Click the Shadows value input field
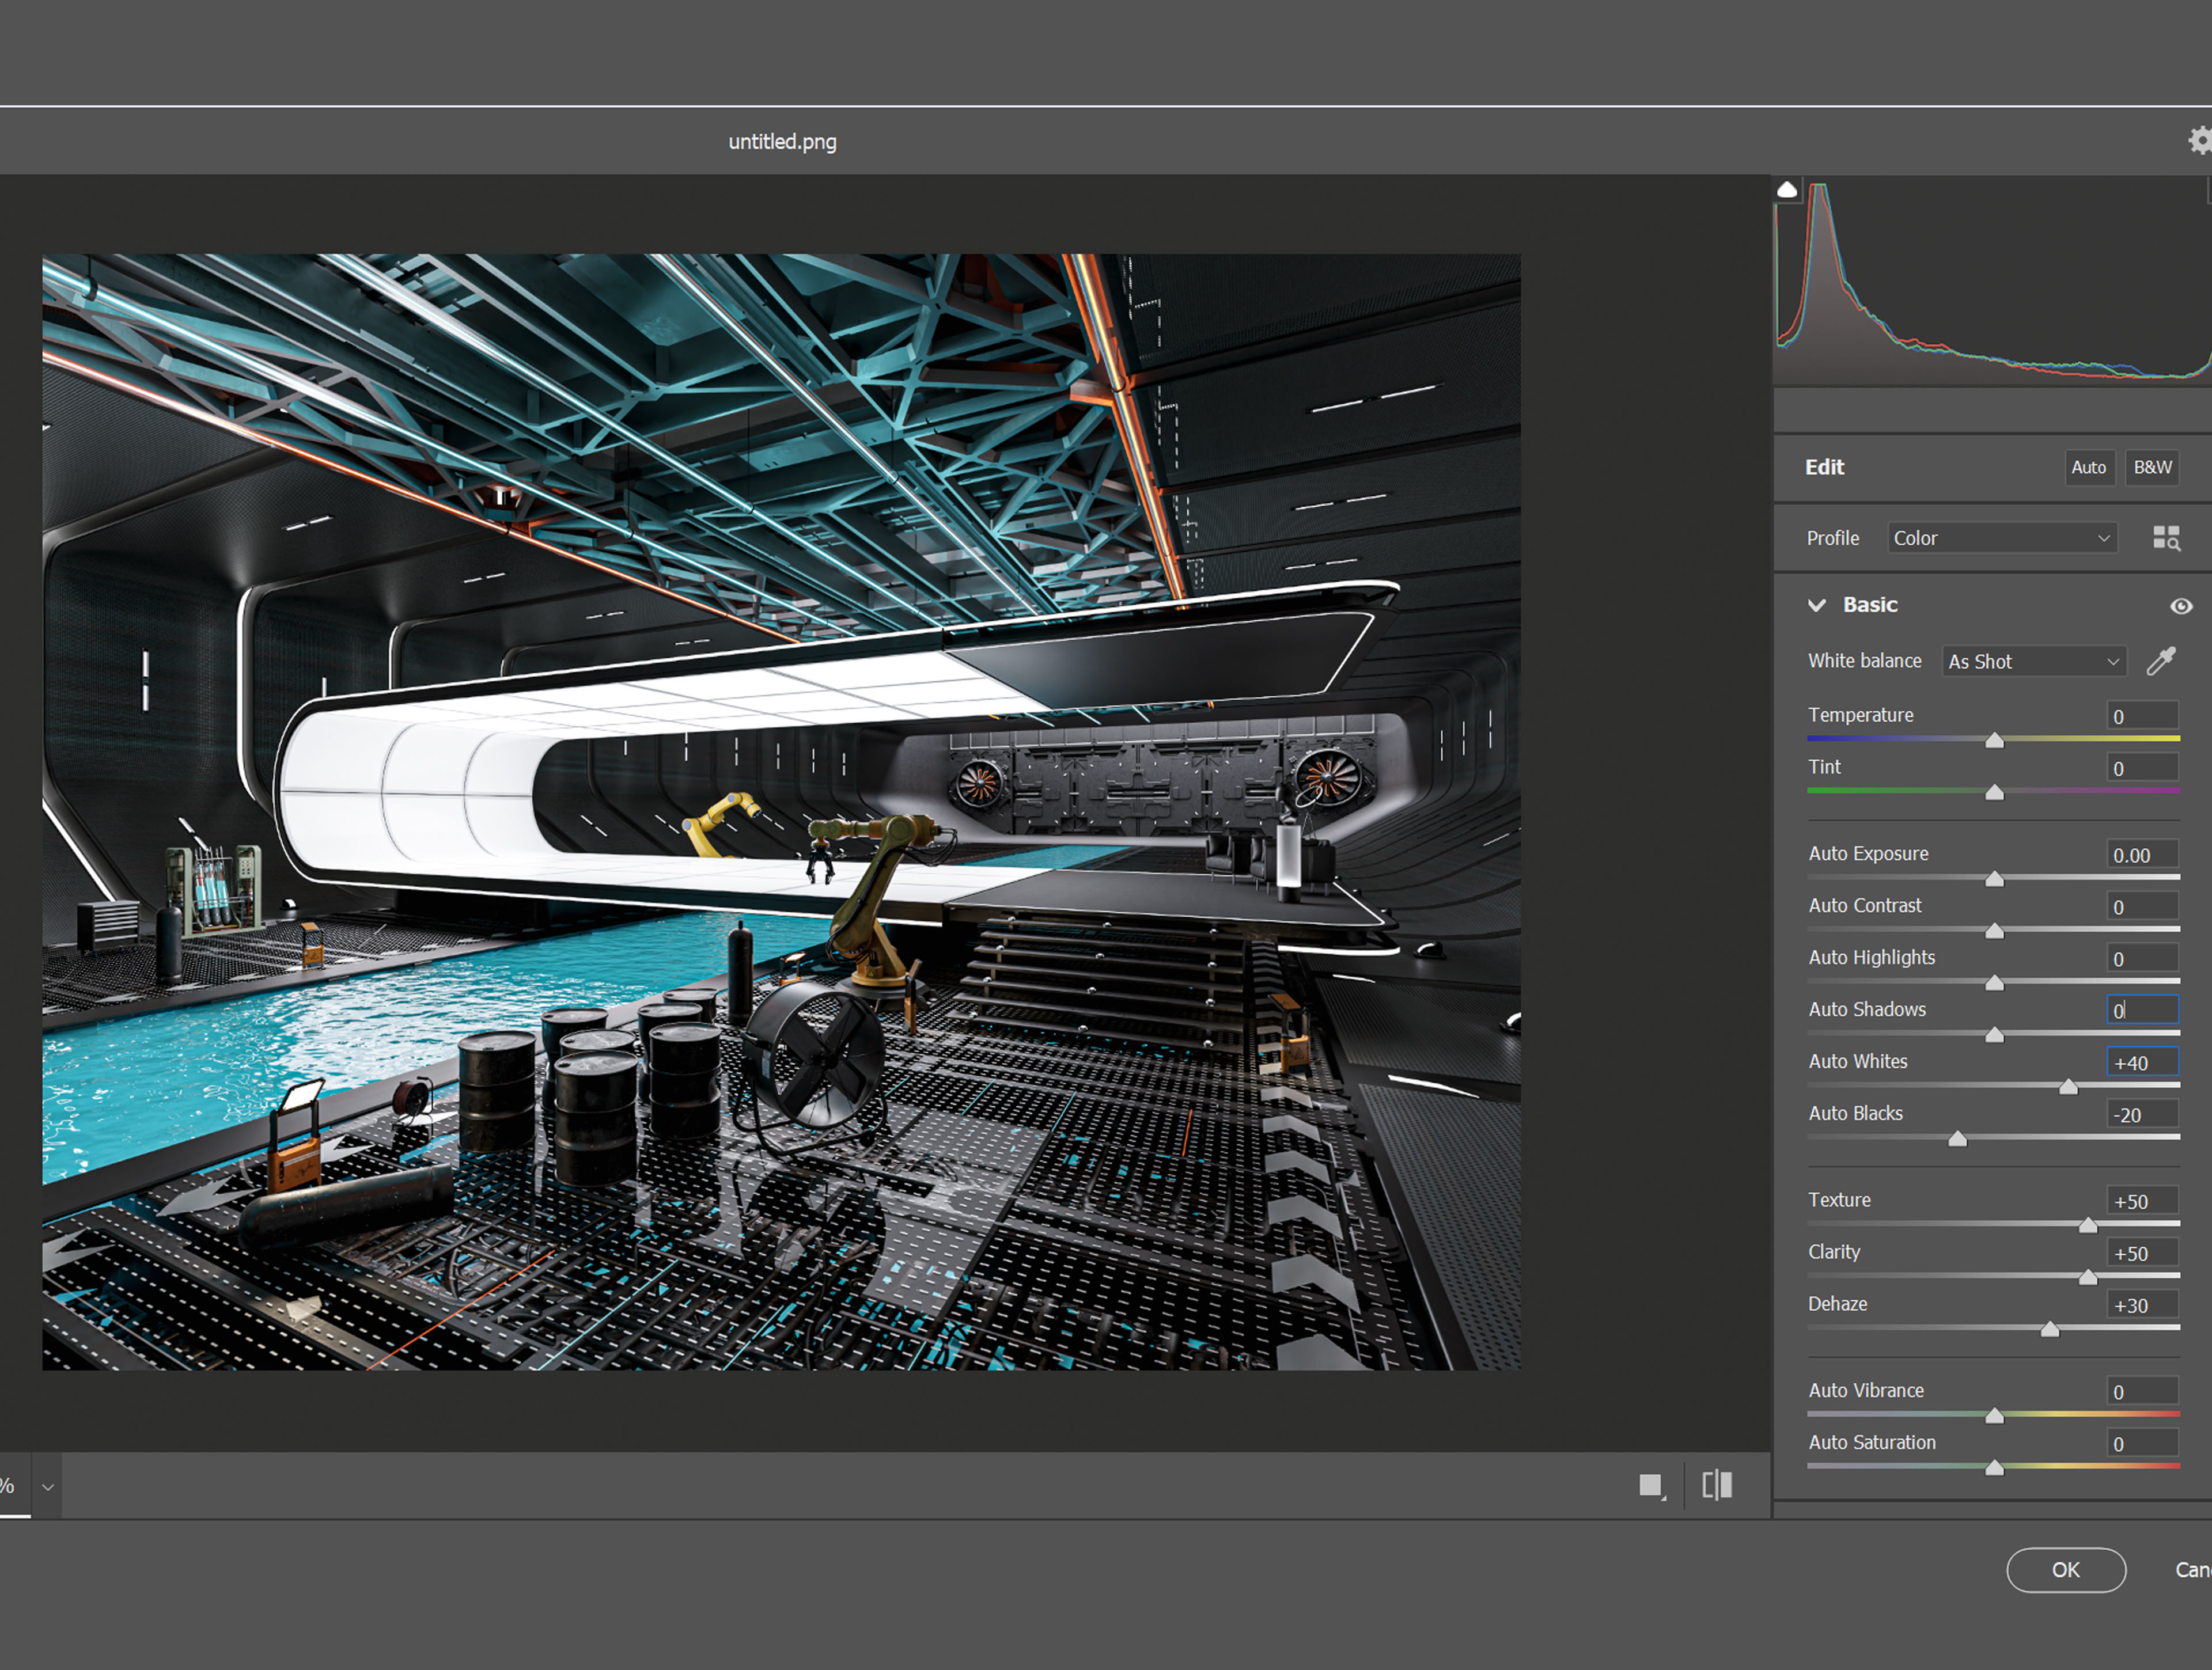 point(2142,1011)
